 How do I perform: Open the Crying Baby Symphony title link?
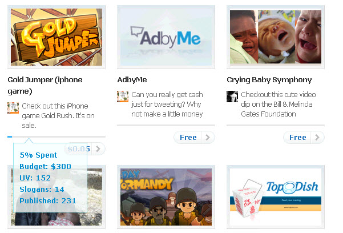tap(269, 80)
